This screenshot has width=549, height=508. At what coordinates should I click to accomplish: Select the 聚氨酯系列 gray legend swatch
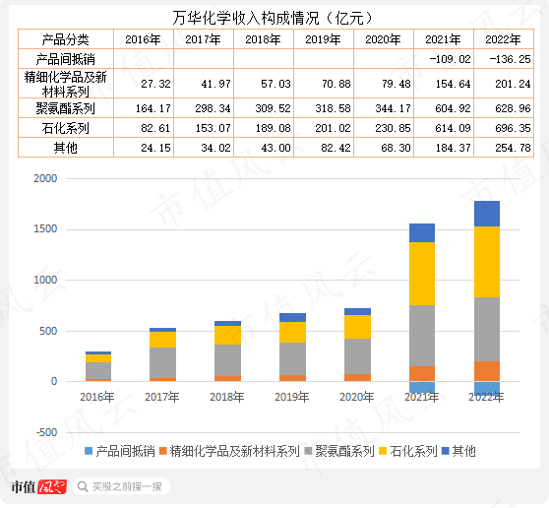(308, 451)
